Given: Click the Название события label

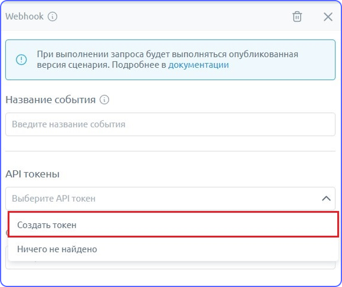Looking at the screenshot, I should (x=50, y=100).
